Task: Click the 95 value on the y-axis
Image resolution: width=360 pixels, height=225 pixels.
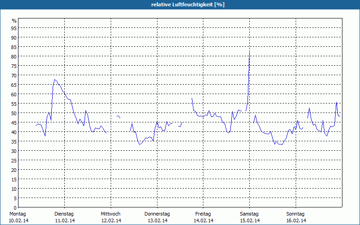Action: (14, 28)
